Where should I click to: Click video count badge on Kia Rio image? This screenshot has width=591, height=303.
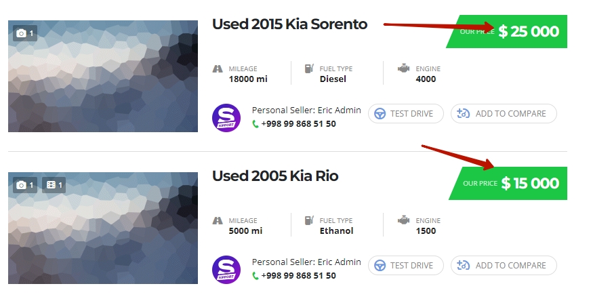point(54,184)
